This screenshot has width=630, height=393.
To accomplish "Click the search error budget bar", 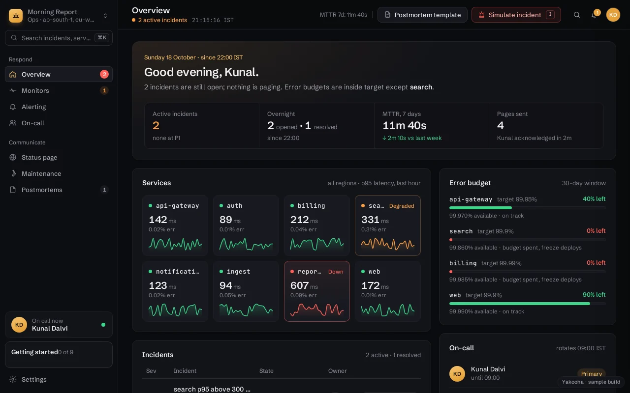I will [x=528, y=240].
